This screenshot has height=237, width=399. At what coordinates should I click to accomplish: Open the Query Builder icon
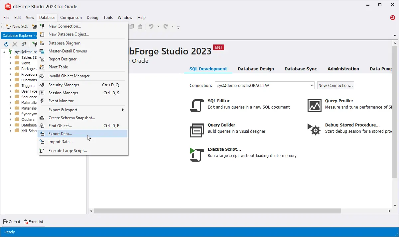coord(197,130)
